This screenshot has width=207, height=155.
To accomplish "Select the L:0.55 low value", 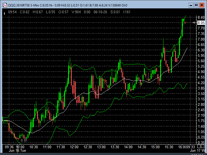I will (50, 12).
